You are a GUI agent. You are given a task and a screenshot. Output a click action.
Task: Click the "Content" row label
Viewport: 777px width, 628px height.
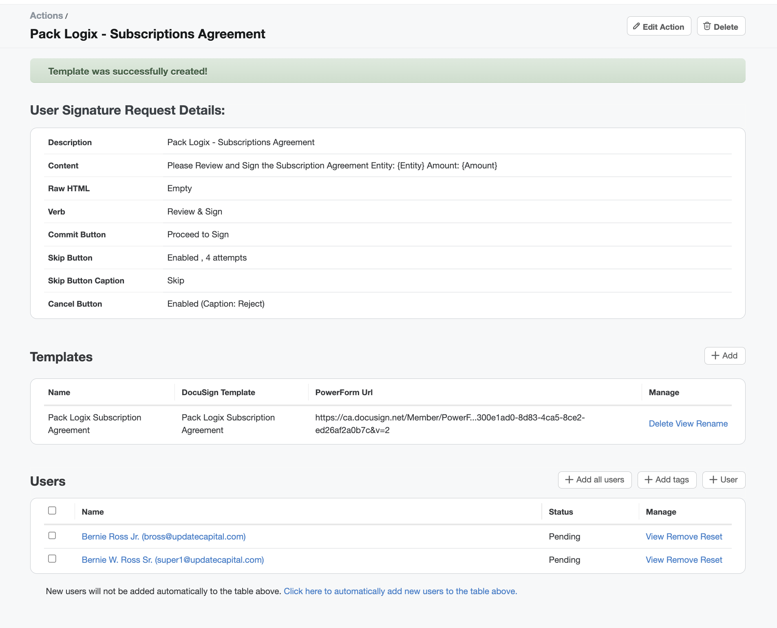click(63, 166)
